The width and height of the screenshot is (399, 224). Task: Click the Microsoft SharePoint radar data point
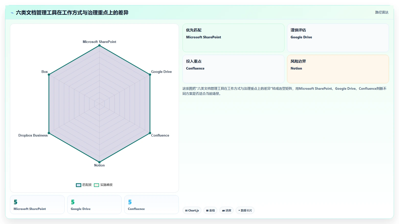tap(99, 46)
